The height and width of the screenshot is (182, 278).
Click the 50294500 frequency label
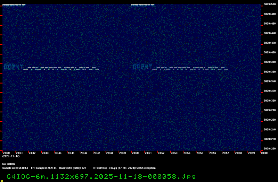tap(270, 5)
